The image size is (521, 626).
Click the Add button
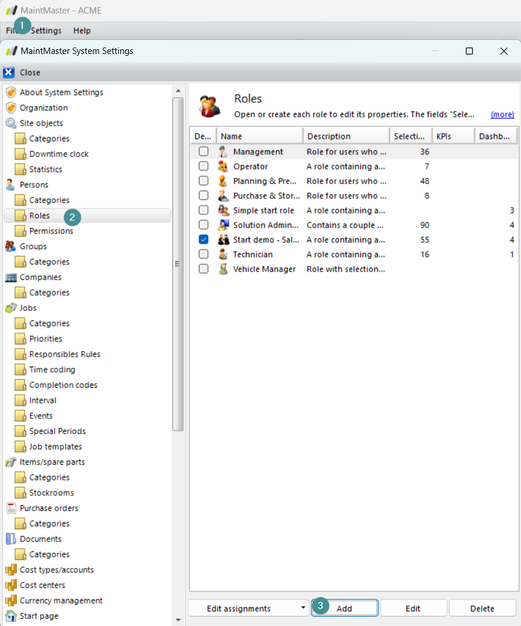tap(344, 608)
